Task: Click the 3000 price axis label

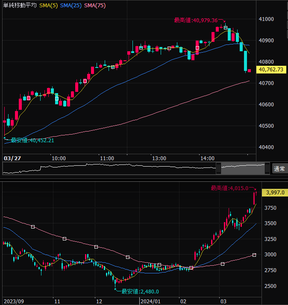Action: pos(270,255)
